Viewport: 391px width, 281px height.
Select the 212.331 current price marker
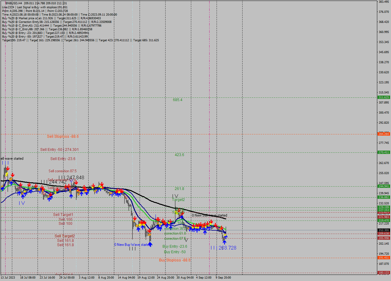[383, 227]
